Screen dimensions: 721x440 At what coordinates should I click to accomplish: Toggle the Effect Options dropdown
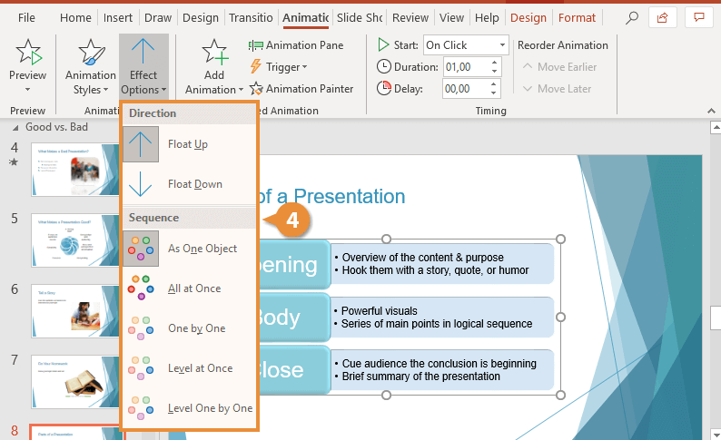coord(143,67)
